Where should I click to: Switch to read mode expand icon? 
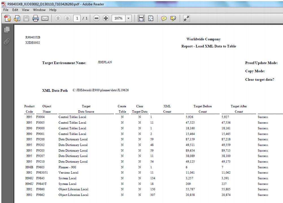[x=186, y=18]
